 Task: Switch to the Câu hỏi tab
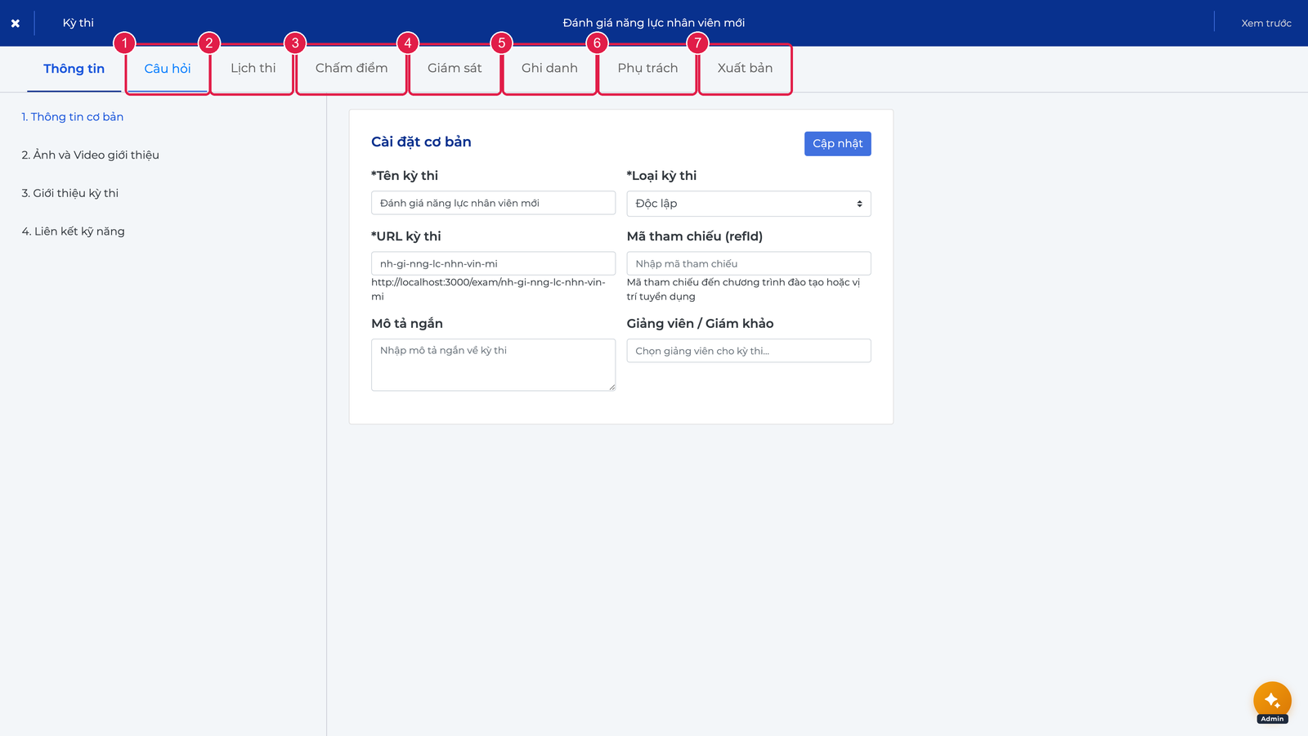(168, 69)
